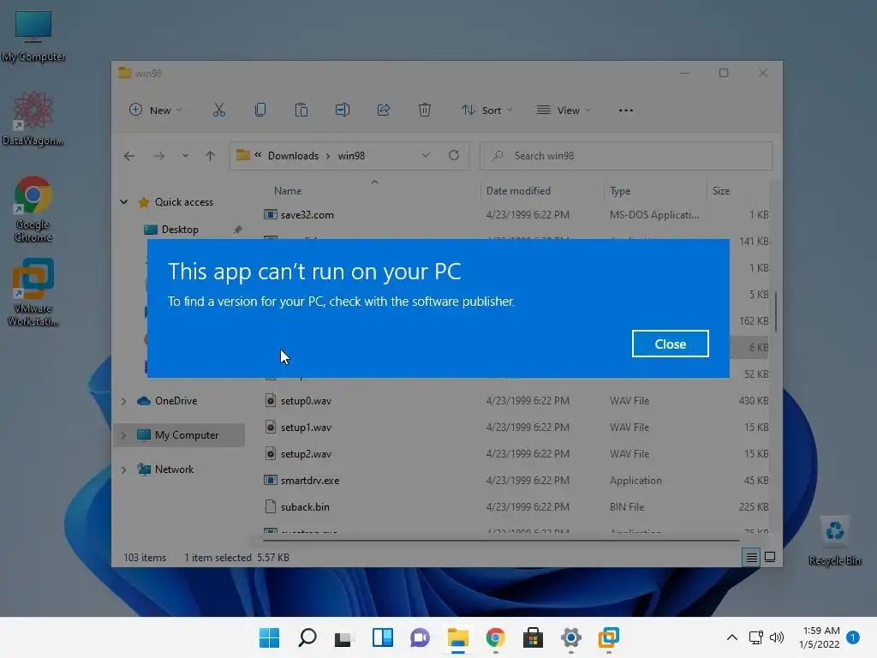Open Chat from the taskbar
This screenshot has height=658, width=877.
pos(420,637)
